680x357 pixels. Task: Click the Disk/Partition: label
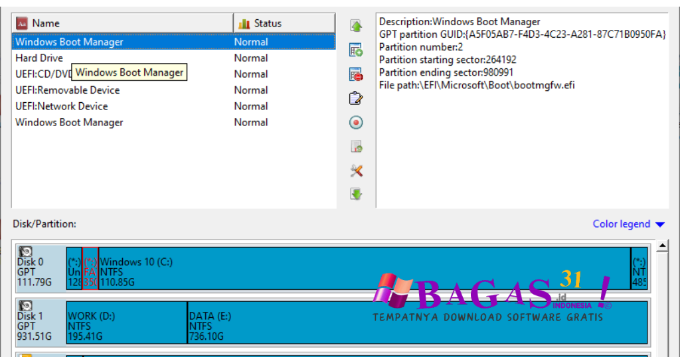[x=44, y=224]
